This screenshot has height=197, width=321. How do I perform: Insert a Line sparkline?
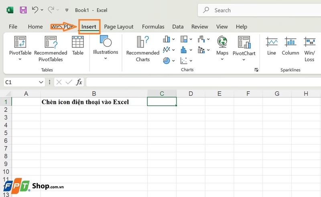[272, 46]
